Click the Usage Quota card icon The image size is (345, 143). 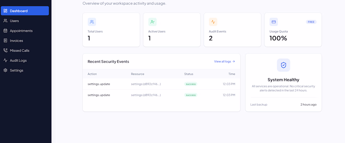point(274,22)
